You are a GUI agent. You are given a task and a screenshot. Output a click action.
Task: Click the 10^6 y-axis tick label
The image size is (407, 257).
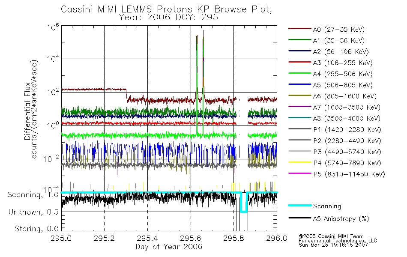(x=53, y=27)
